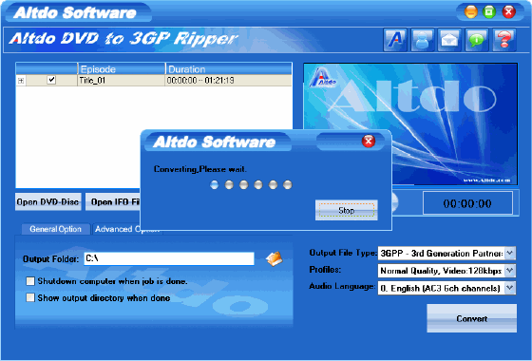Open the Audio Language dropdown
Image resolution: width=532 pixels, height=361 pixels.
[510, 288]
